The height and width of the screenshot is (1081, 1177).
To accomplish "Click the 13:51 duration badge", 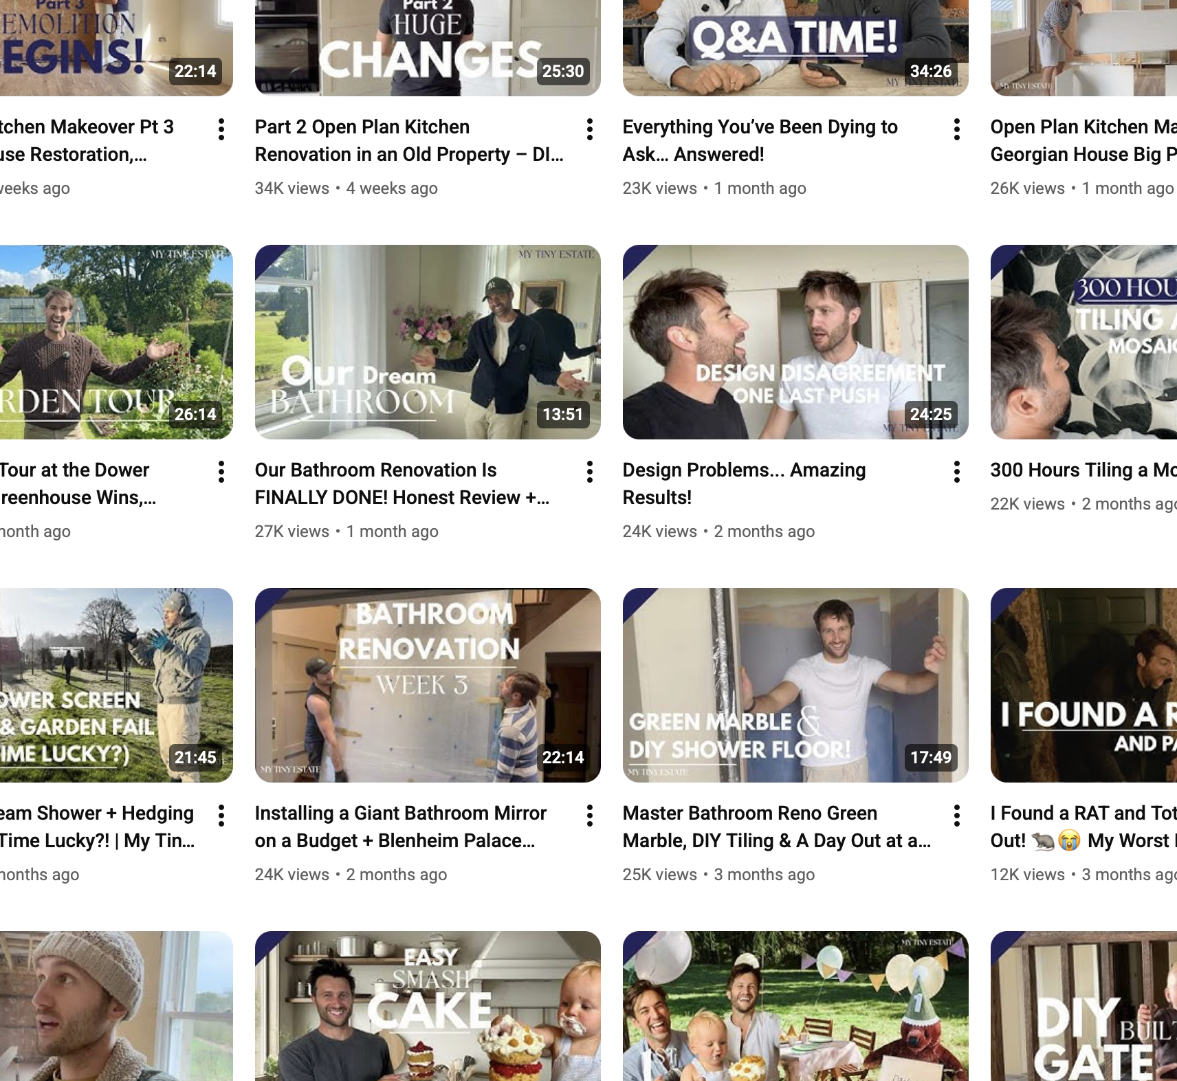I will (x=563, y=414).
